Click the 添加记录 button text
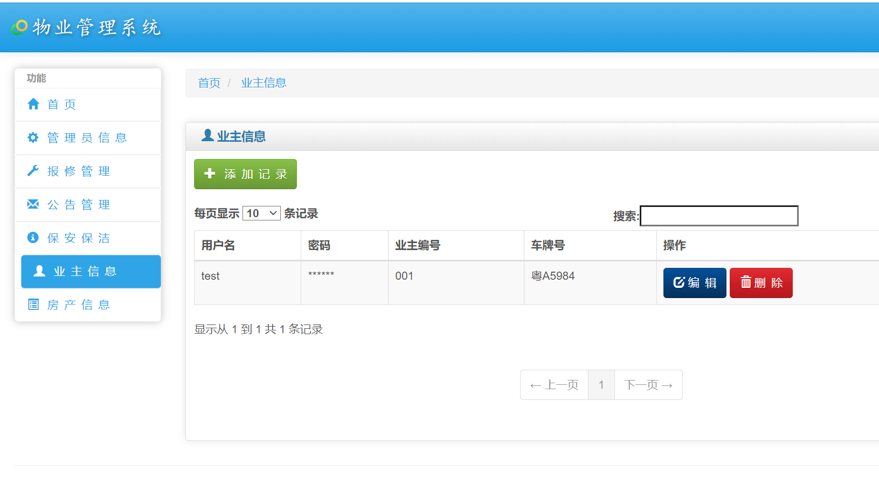The height and width of the screenshot is (484, 879). pos(256,174)
